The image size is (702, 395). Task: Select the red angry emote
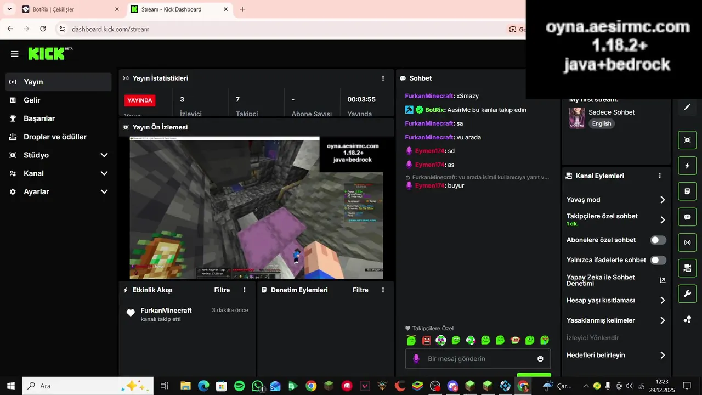[426, 340]
